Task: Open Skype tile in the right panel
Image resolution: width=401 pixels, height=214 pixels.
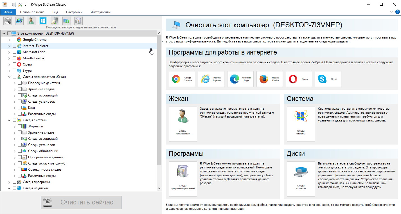Action: [x=328, y=79]
